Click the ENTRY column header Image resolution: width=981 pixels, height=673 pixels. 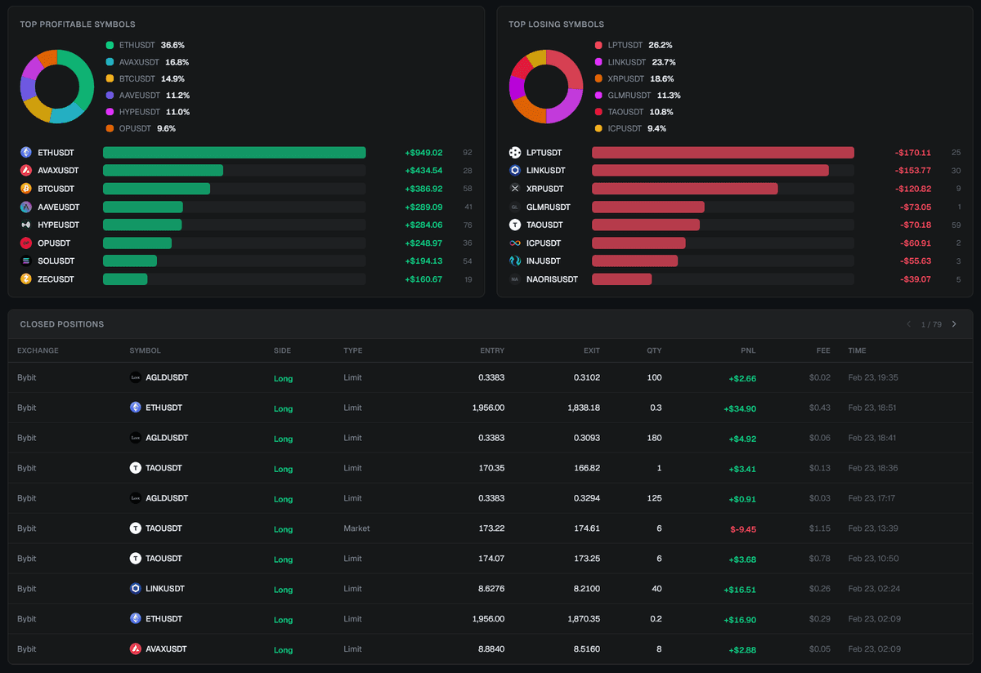pos(492,350)
